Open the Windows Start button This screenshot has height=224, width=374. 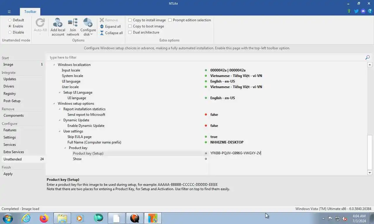[8, 218]
